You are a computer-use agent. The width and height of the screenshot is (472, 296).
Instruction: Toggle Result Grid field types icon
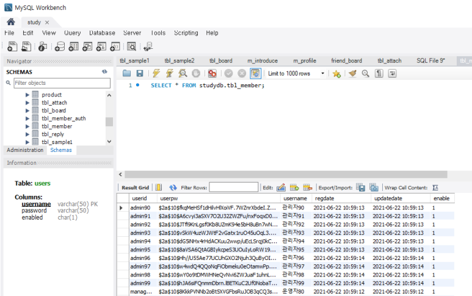coord(159,187)
